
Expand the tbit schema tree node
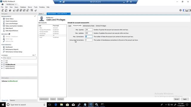point(2,63)
